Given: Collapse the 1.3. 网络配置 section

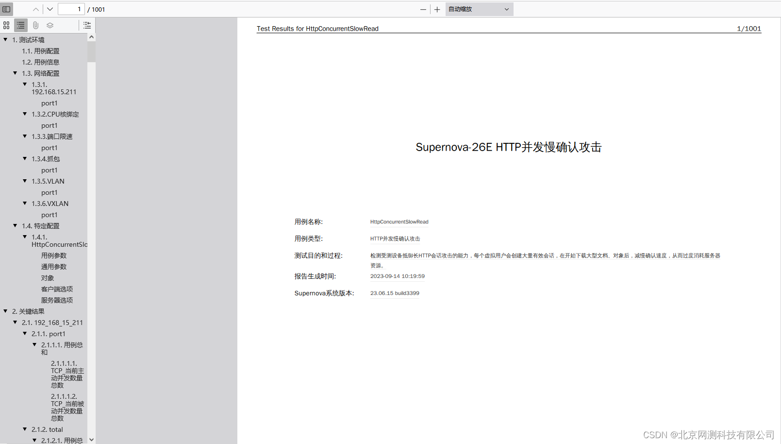Looking at the screenshot, I should click(15, 73).
